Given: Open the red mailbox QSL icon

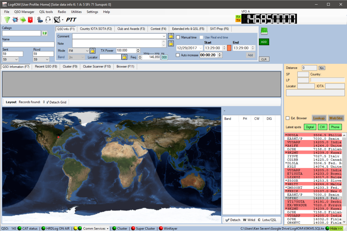Looking at the screenshot, I should click(30, 19).
